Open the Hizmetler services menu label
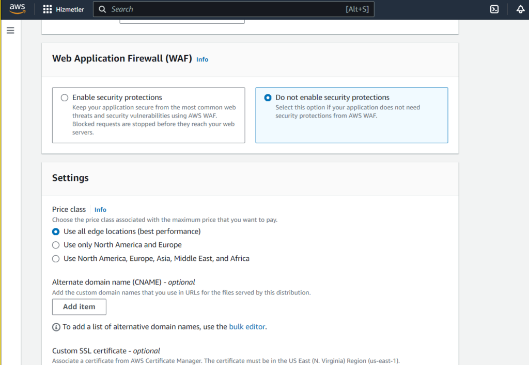Screen dimensions: 529x365 pos(70,9)
